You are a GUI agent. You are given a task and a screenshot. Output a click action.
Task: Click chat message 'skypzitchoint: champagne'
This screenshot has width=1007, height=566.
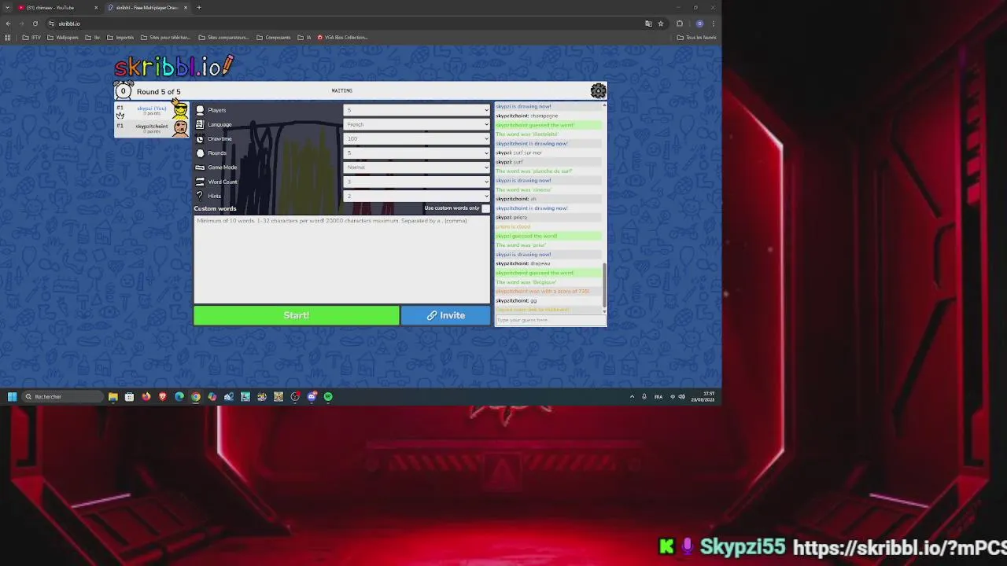coord(526,116)
